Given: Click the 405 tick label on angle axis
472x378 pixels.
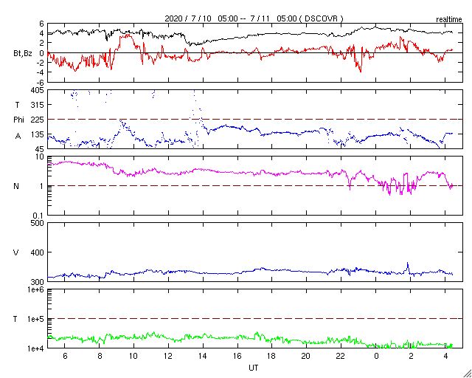Looking at the screenshot, I should [36, 90].
